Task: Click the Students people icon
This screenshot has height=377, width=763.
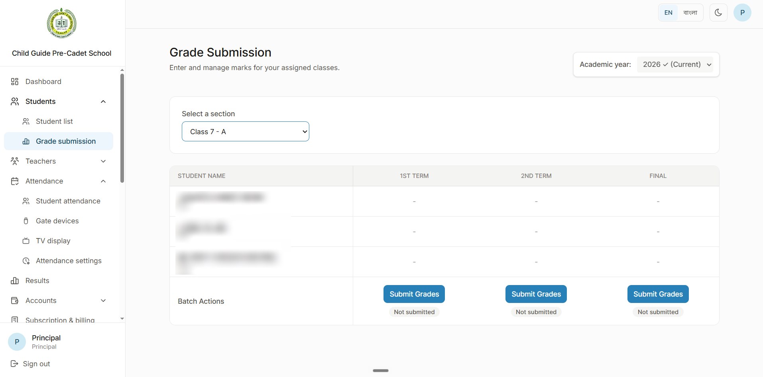Action: point(15,102)
